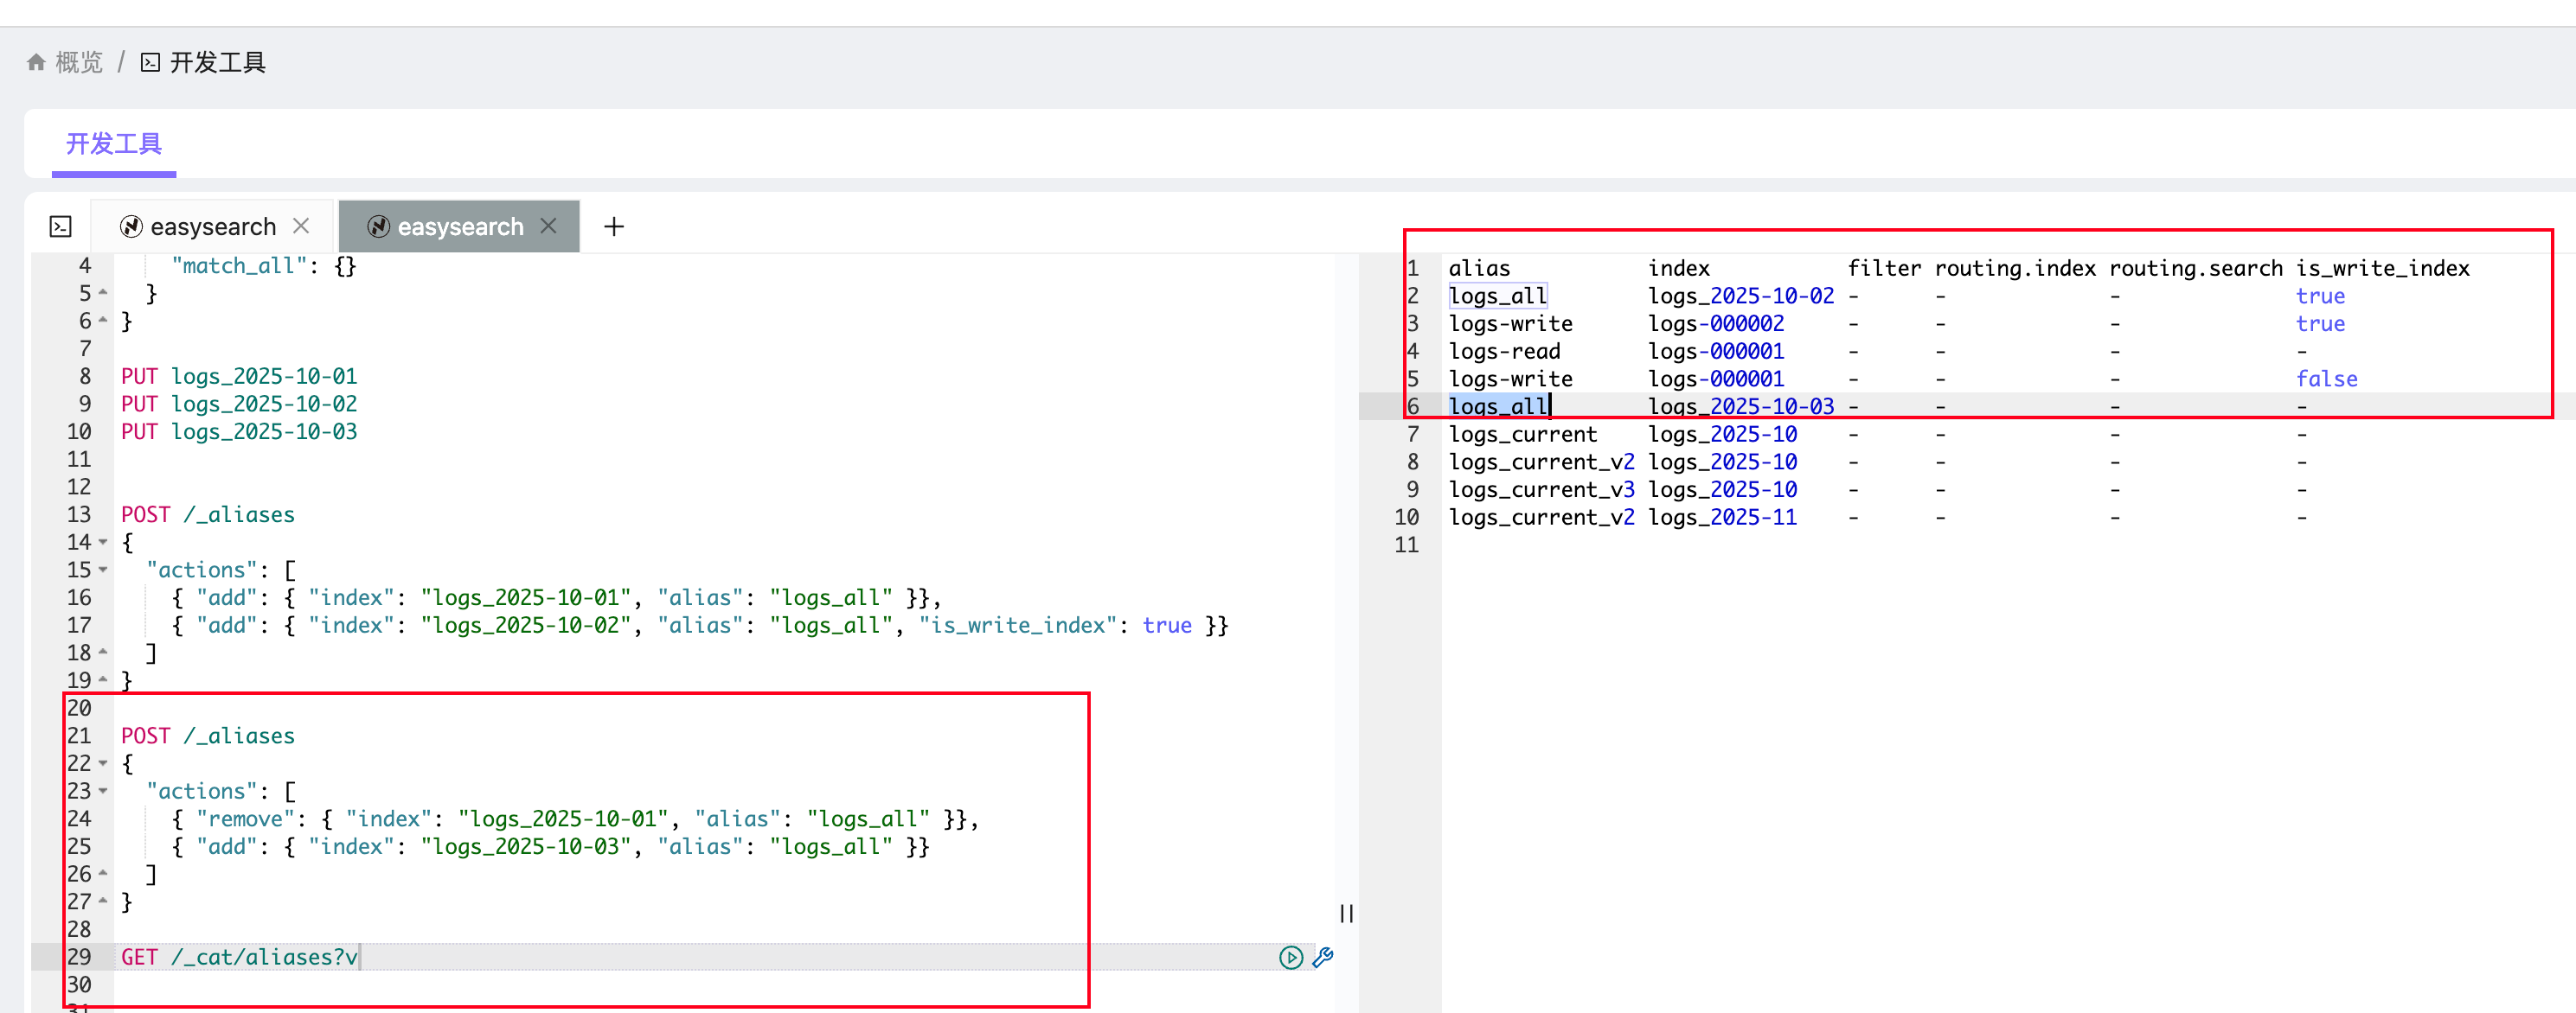Click the console terminal icon left of tabs
Viewport: 2576px width, 1013px height.
point(61,226)
